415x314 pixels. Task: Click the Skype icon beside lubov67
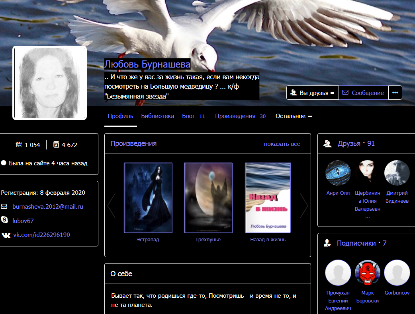(x=5, y=220)
